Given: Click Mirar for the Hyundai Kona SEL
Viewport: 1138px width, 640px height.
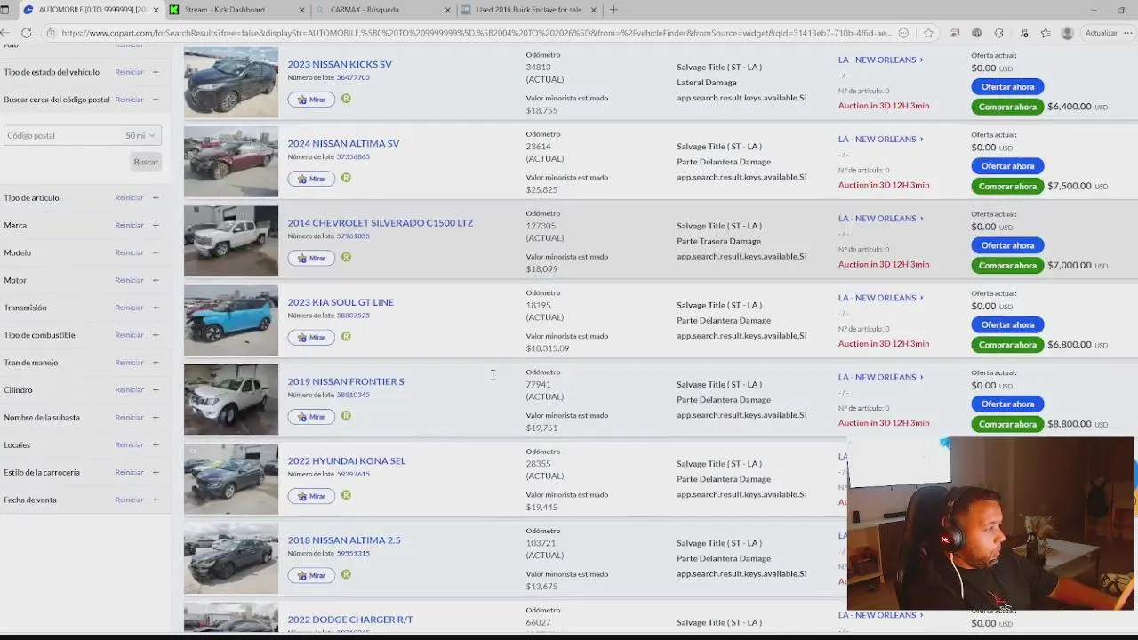Looking at the screenshot, I should (311, 496).
